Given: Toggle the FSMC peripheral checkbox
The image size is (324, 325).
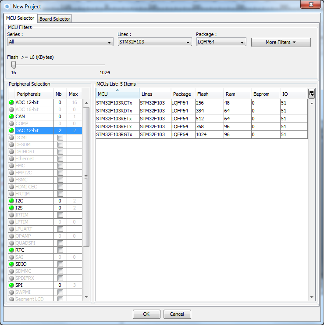Looking at the screenshot, I should click(x=60, y=180).
